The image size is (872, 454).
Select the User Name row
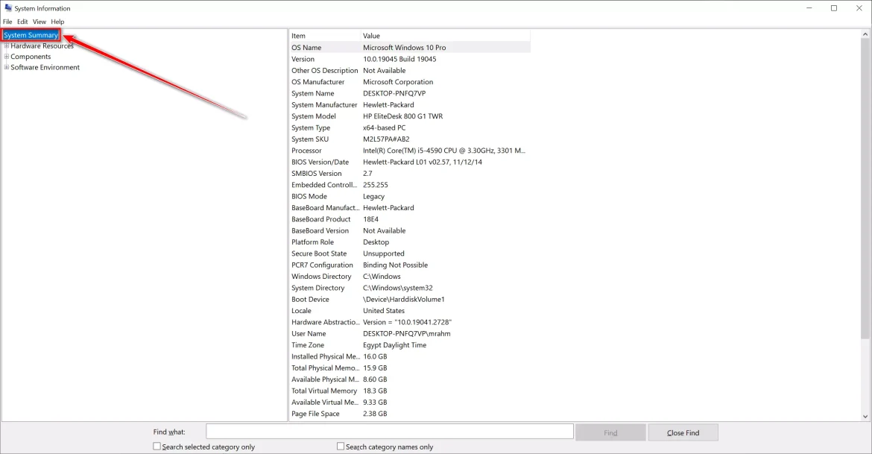pyautogui.click(x=410, y=334)
